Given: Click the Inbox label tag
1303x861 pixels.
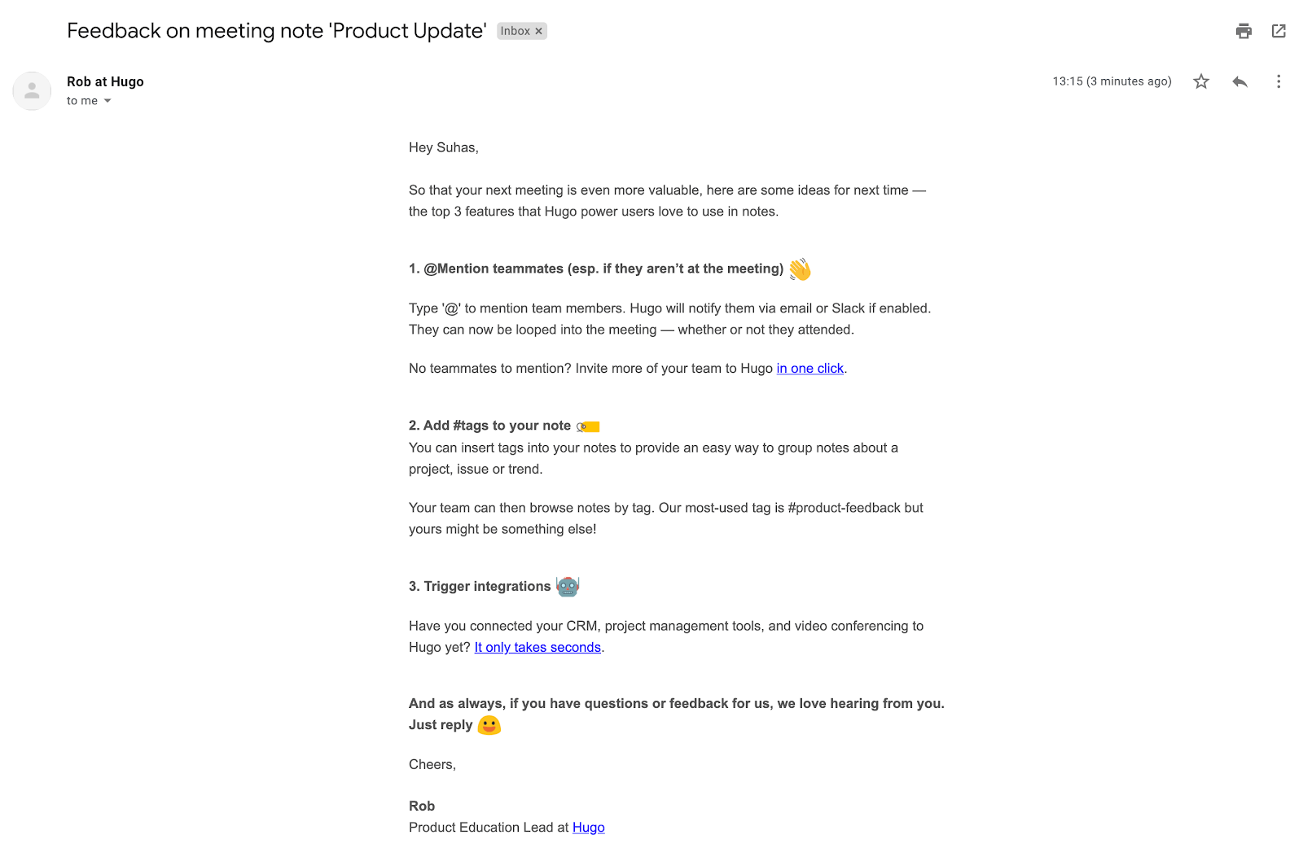Looking at the screenshot, I should point(515,31).
